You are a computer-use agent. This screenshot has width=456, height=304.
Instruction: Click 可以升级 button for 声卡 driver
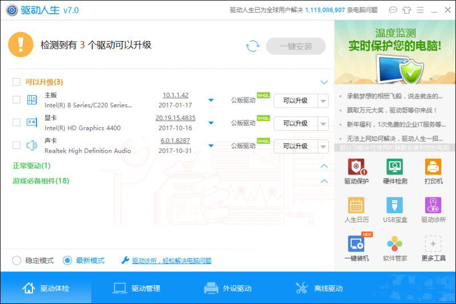click(295, 147)
